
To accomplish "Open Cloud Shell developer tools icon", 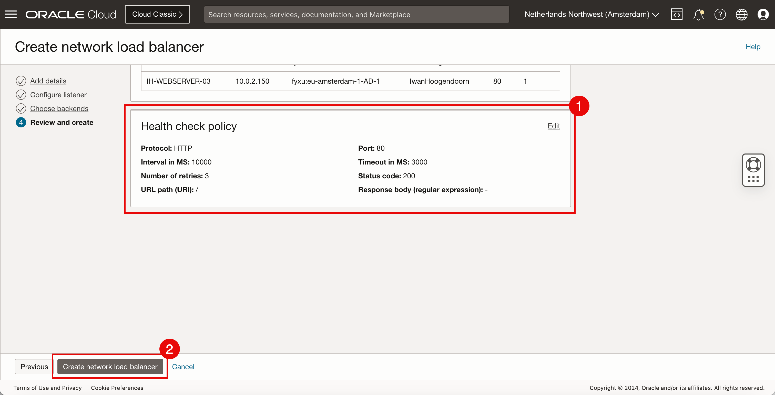I will [676, 14].
